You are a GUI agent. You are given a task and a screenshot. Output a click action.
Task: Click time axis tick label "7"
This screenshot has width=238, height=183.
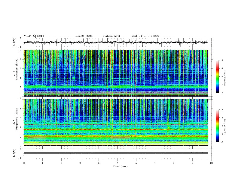point(155,163)
